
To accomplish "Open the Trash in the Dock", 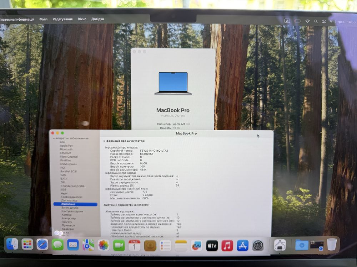I will coord(332,244).
